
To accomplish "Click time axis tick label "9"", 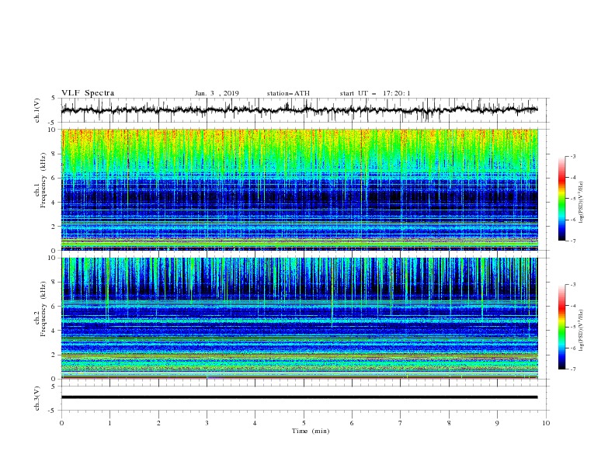I will [x=497, y=423].
